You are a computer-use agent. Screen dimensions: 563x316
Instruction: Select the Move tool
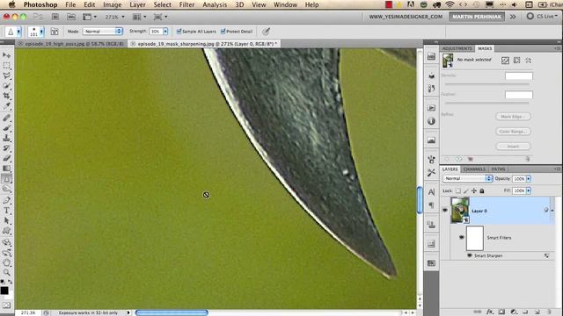(x=6, y=55)
